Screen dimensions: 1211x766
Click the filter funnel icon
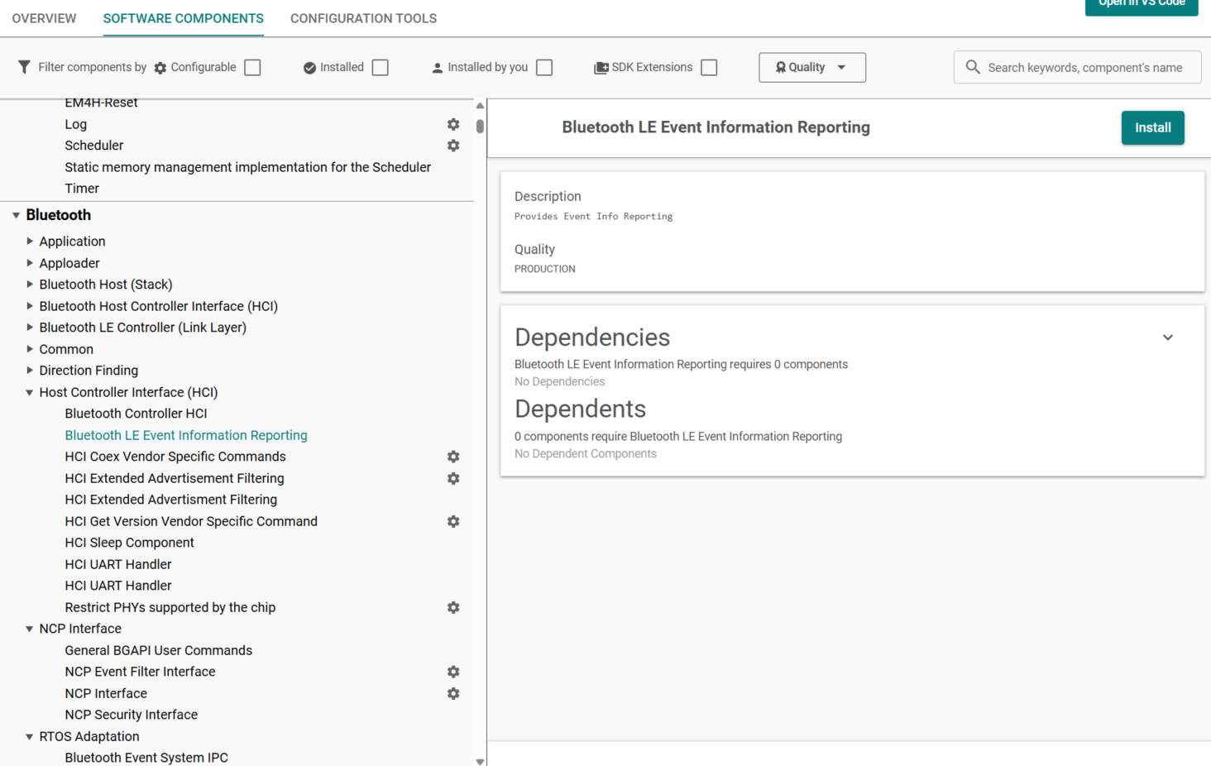[x=24, y=67]
